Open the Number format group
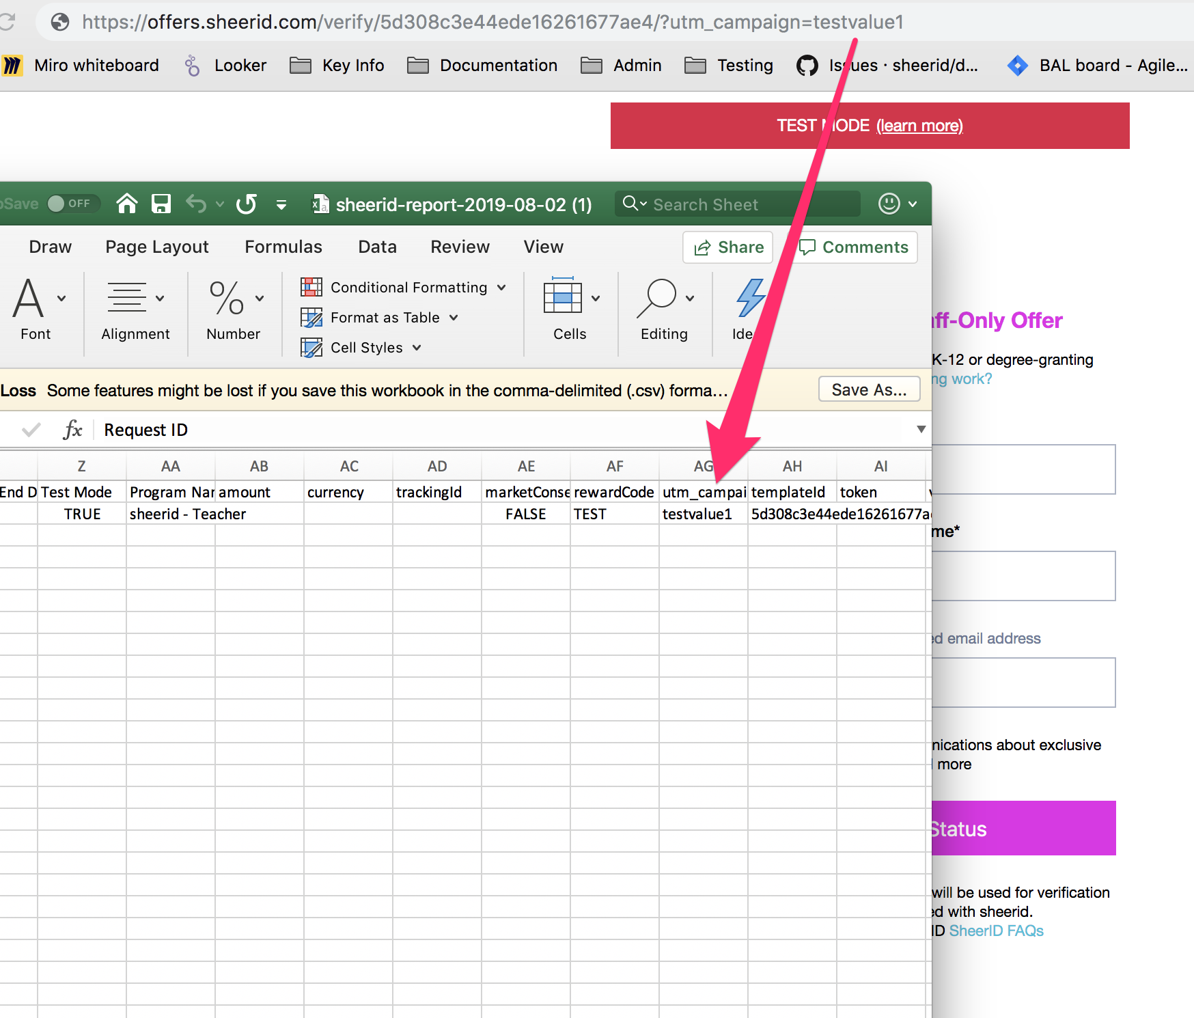Image resolution: width=1194 pixels, height=1018 pixels. (x=234, y=309)
